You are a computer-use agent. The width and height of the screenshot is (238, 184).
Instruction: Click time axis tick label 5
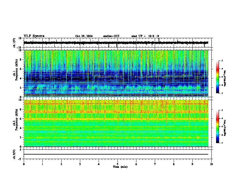pyautogui.click(x=117, y=164)
